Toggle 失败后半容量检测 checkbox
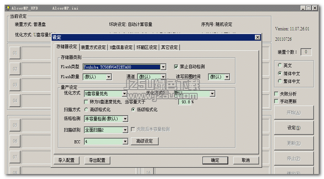 pos(133,129)
